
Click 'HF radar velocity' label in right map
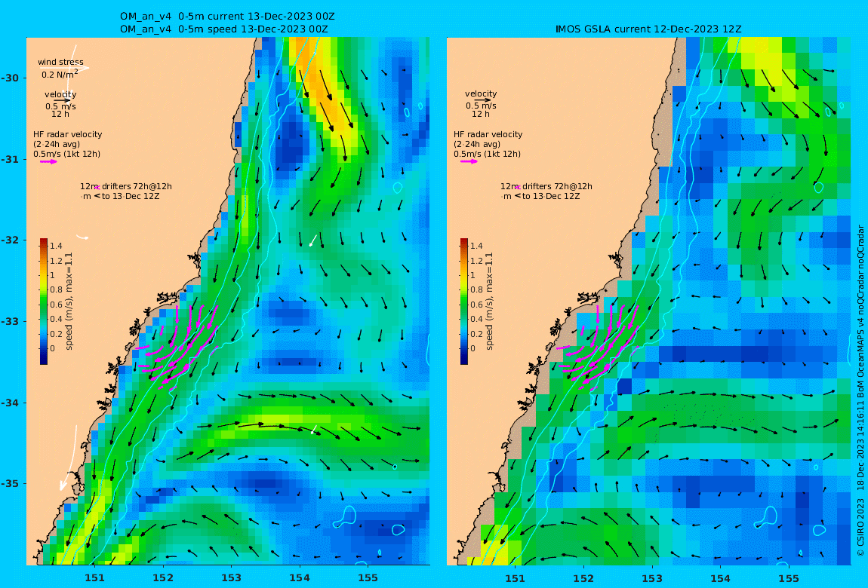[x=488, y=134]
